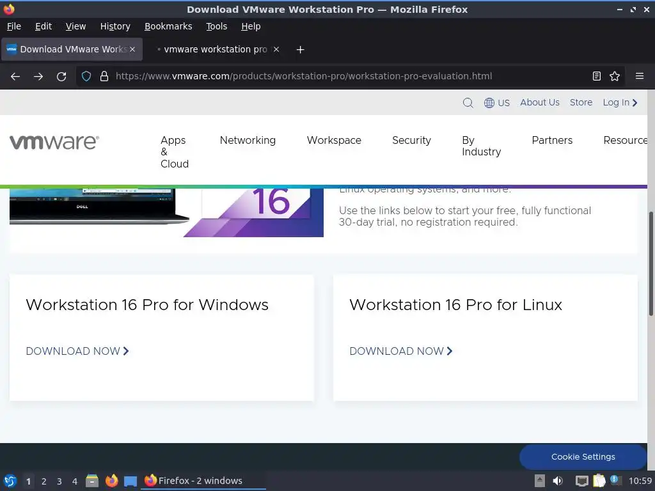Viewport: 655px width, 491px height.
Task: Click the 10:59 clock in taskbar
Action: [640, 481]
